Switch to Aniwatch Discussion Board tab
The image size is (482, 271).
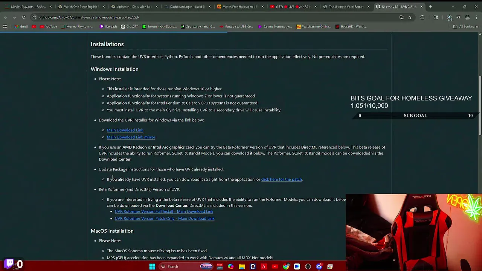pos(134,6)
